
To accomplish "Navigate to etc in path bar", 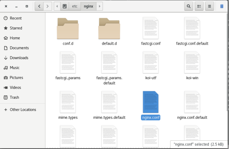I will pos(75,6).
